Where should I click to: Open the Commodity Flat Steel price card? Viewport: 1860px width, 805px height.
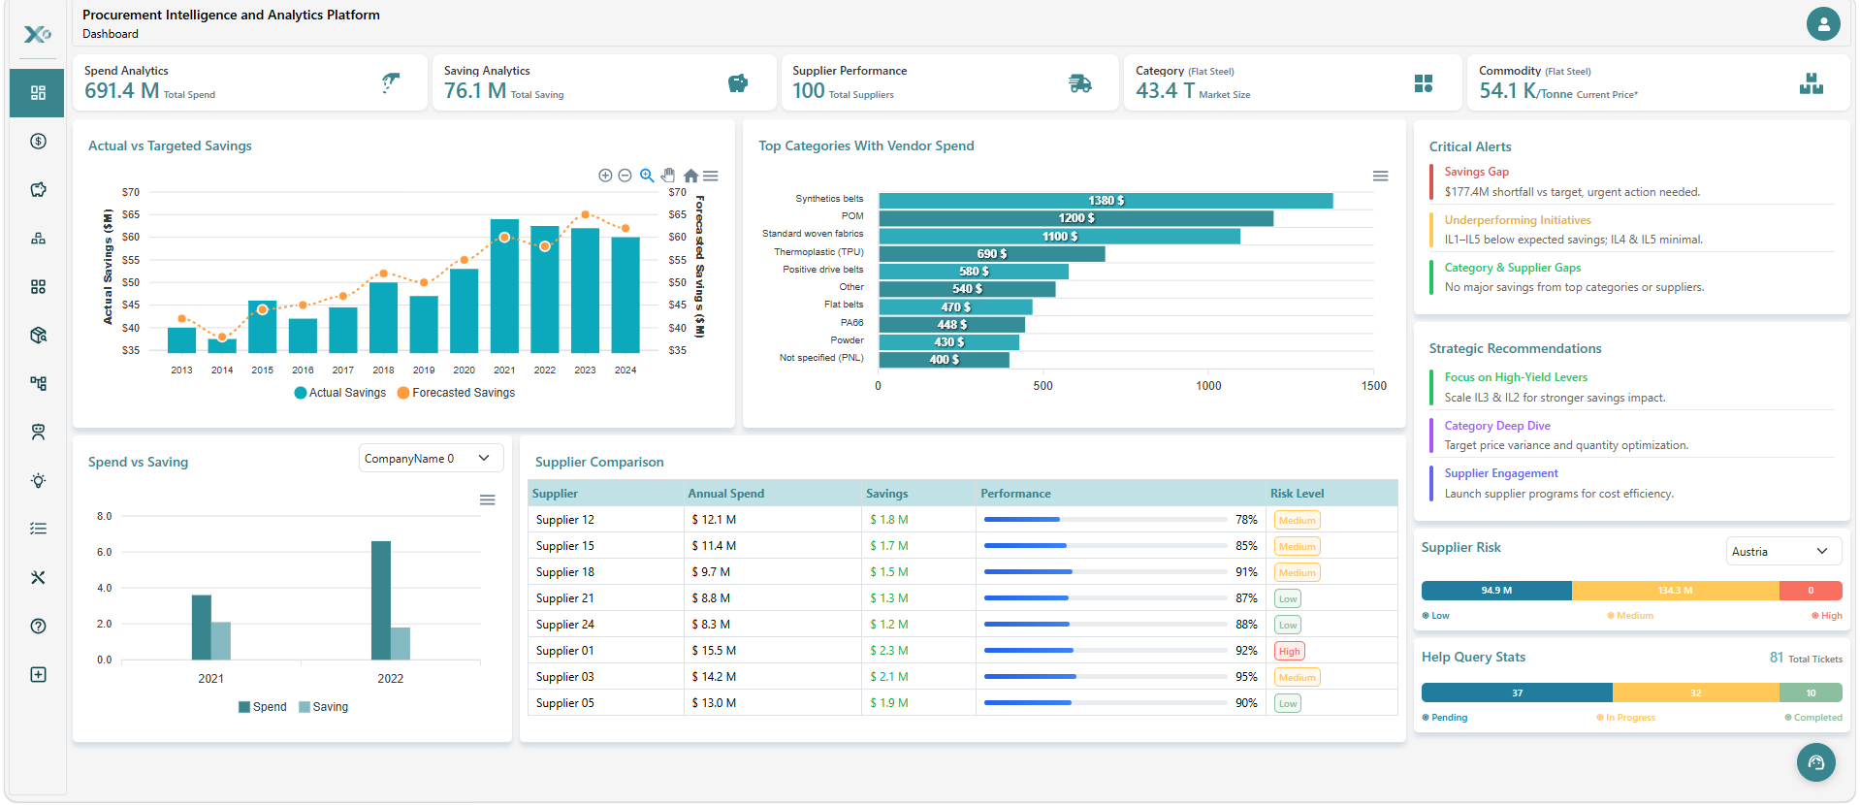(1657, 83)
